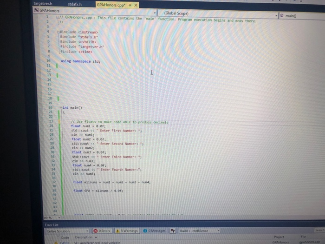Pin the GPAHonors.cpp tab
Image resolution: width=325 pixels, height=244 pixels.
click(x=130, y=6)
